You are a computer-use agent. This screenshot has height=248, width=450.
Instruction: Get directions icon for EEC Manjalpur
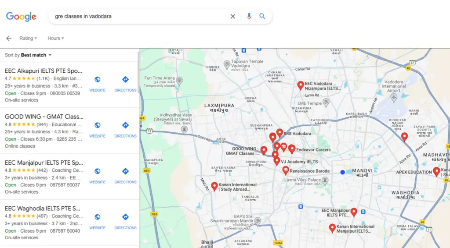(x=125, y=171)
